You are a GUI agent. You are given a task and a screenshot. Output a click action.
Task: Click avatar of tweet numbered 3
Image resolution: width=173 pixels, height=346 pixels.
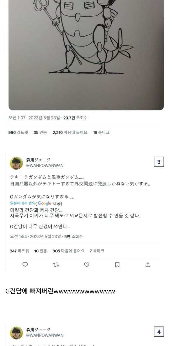point(16,163)
